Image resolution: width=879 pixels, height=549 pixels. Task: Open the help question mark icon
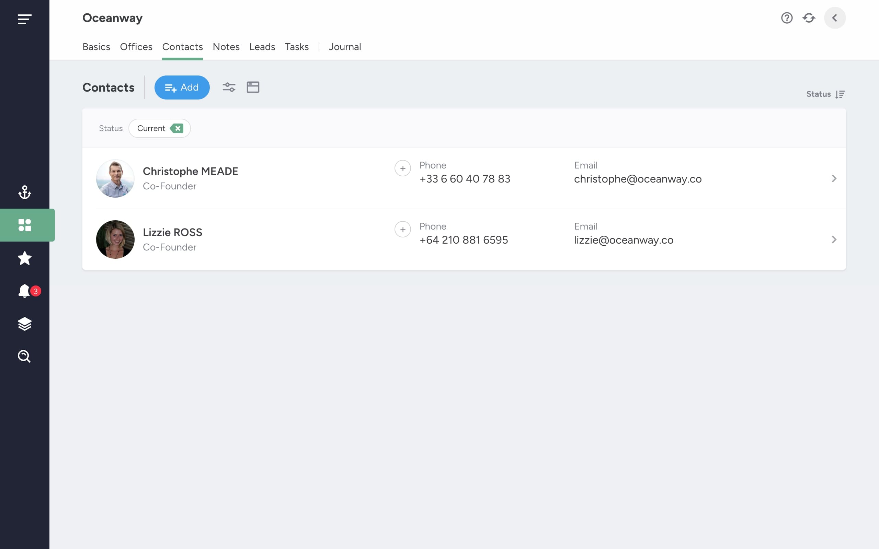point(787,18)
